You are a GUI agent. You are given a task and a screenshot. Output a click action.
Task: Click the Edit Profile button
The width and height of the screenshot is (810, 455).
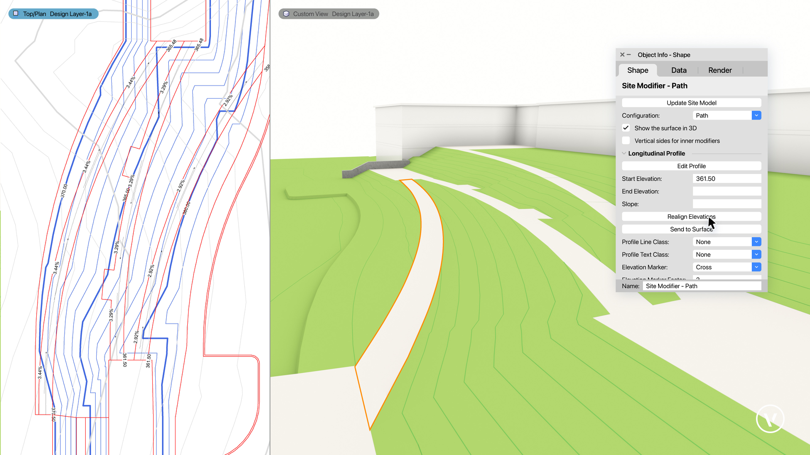click(x=691, y=166)
